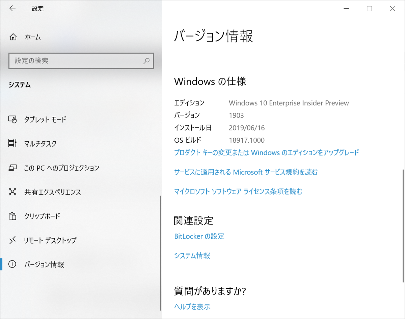Click the エディション label
The image size is (405, 319).
[189, 103]
